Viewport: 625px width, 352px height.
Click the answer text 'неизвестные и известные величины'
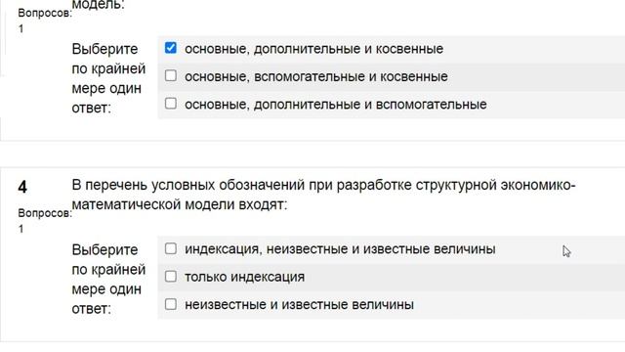pos(299,305)
